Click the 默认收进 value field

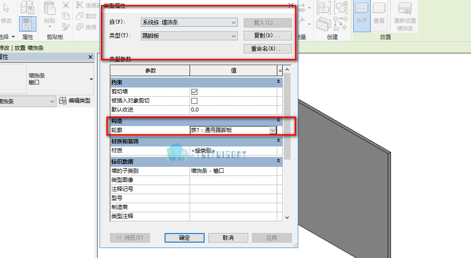233,110
